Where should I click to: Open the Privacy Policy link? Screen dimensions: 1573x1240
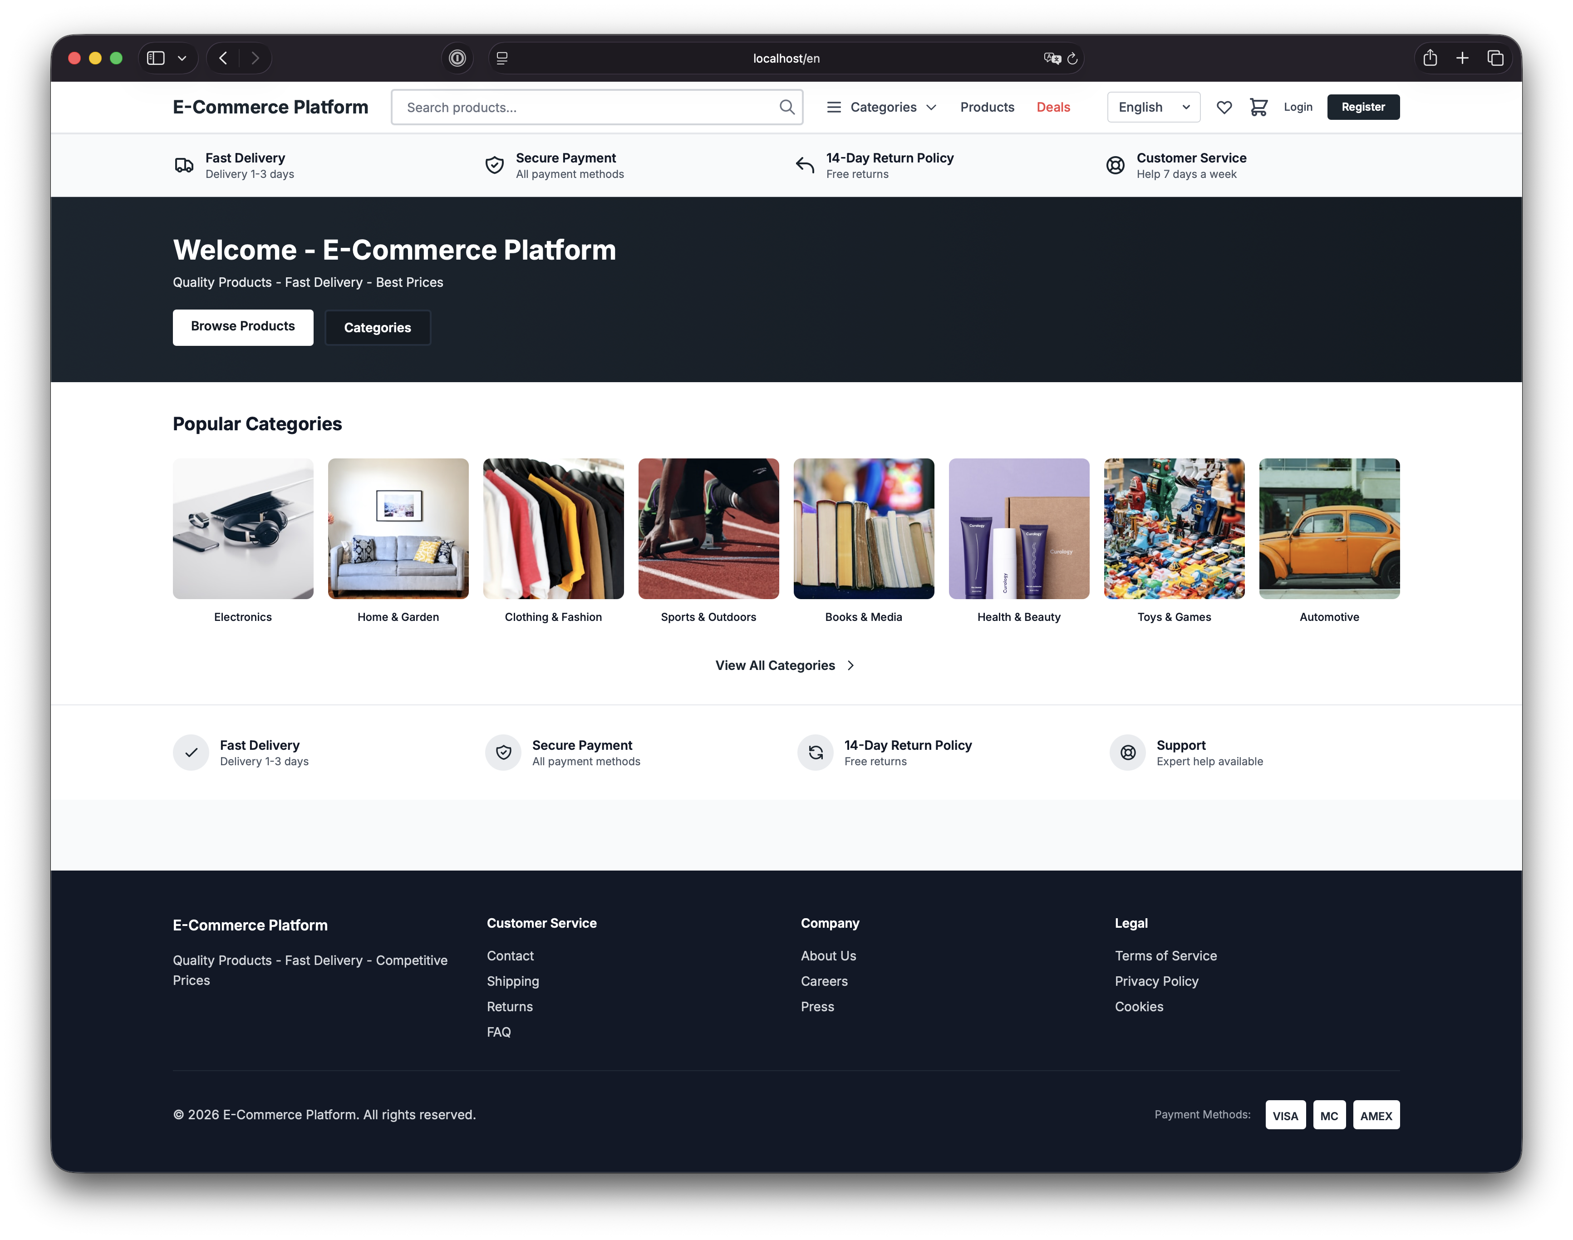click(1156, 981)
